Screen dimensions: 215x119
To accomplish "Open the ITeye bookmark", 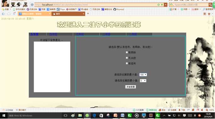I will 61,9.
